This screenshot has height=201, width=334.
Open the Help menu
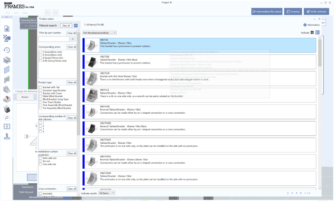click(25, 13)
